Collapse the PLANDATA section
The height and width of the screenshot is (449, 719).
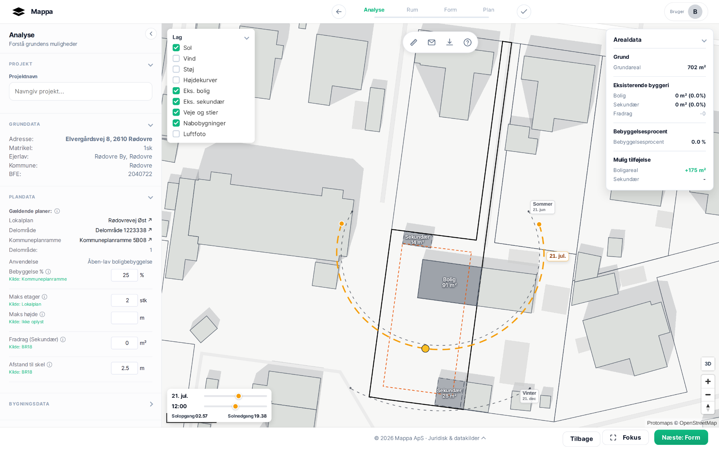click(151, 198)
